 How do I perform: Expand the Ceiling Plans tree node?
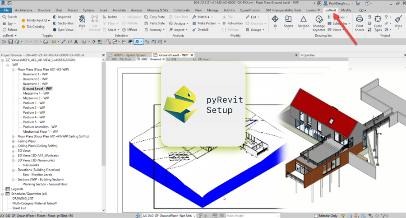coord(14,141)
